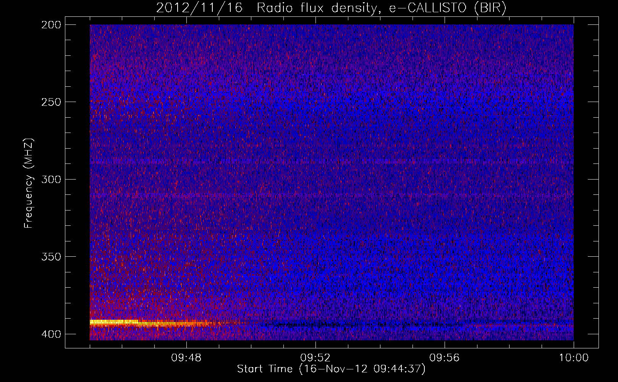The width and height of the screenshot is (618, 382).
Task: Click the "Frequency (MHZ)" axis label
Action: [29, 183]
